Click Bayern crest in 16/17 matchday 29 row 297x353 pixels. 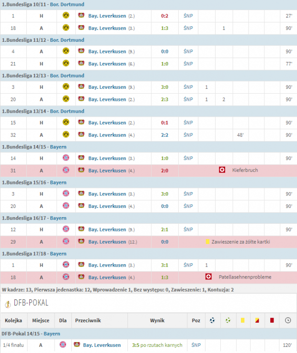pyautogui.click(x=66, y=241)
